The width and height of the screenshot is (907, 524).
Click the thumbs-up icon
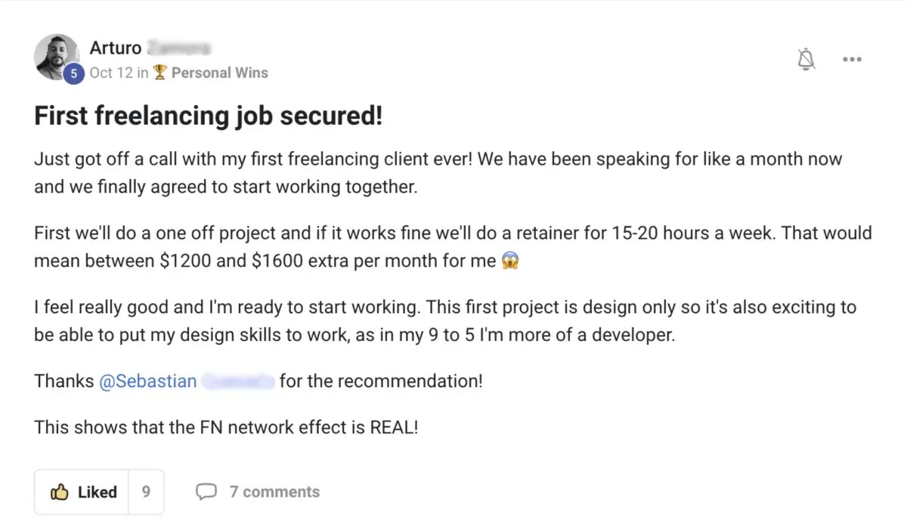tap(60, 491)
